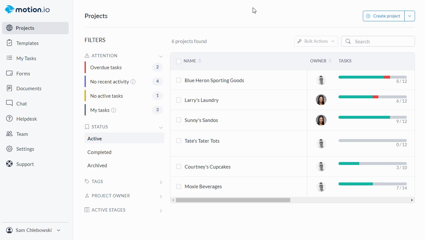Show Archived projects filter
Viewport: 425px width, 240px height.
(x=97, y=166)
